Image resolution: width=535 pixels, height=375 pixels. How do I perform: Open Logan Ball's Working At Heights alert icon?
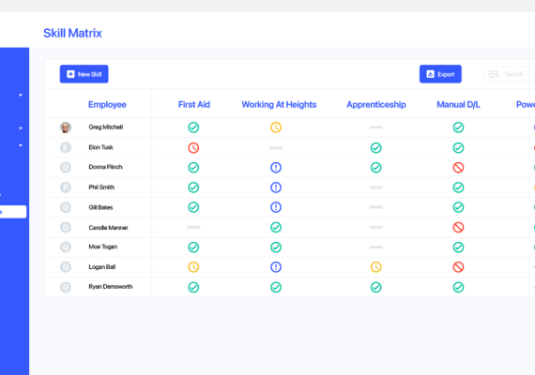click(x=276, y=267)
